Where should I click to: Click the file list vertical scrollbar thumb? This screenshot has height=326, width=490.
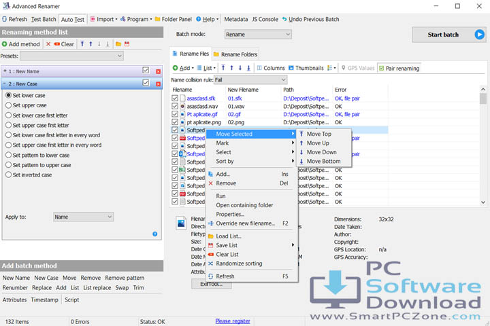click(483, 98)
